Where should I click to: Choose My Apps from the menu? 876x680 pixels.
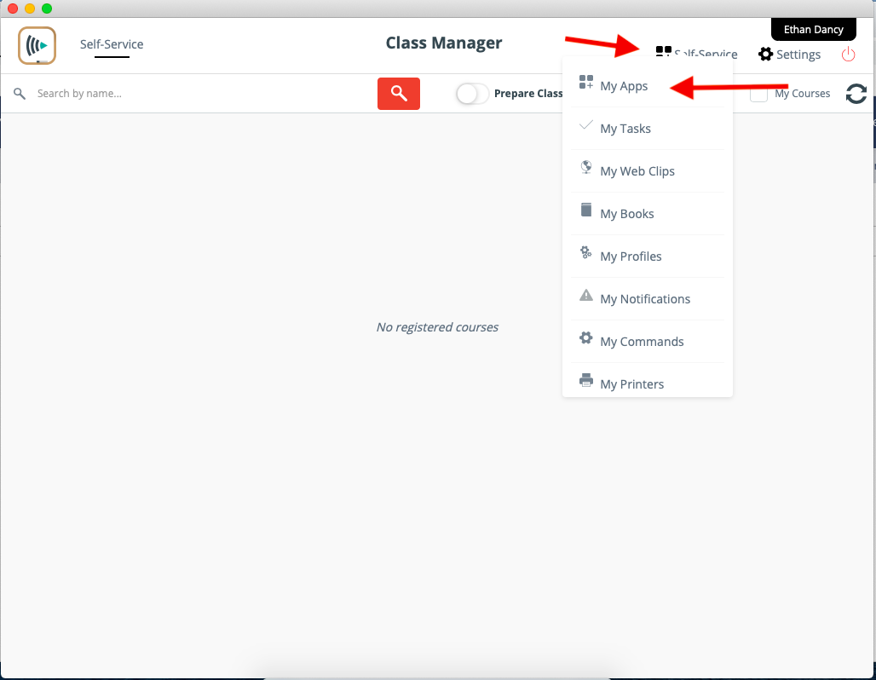(x=648, y=86)
